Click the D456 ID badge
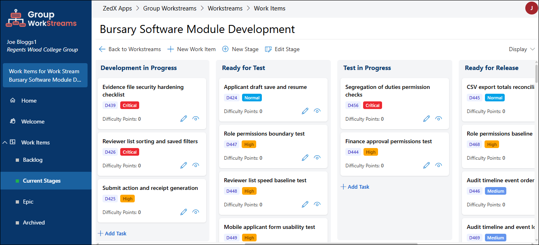 353,105
